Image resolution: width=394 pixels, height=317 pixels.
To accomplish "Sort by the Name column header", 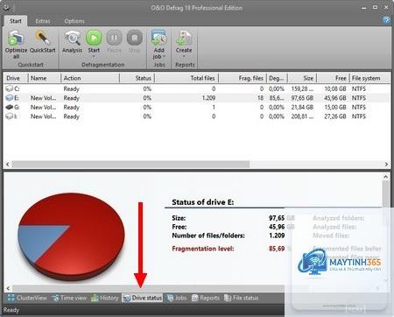I will click(45, 78).
